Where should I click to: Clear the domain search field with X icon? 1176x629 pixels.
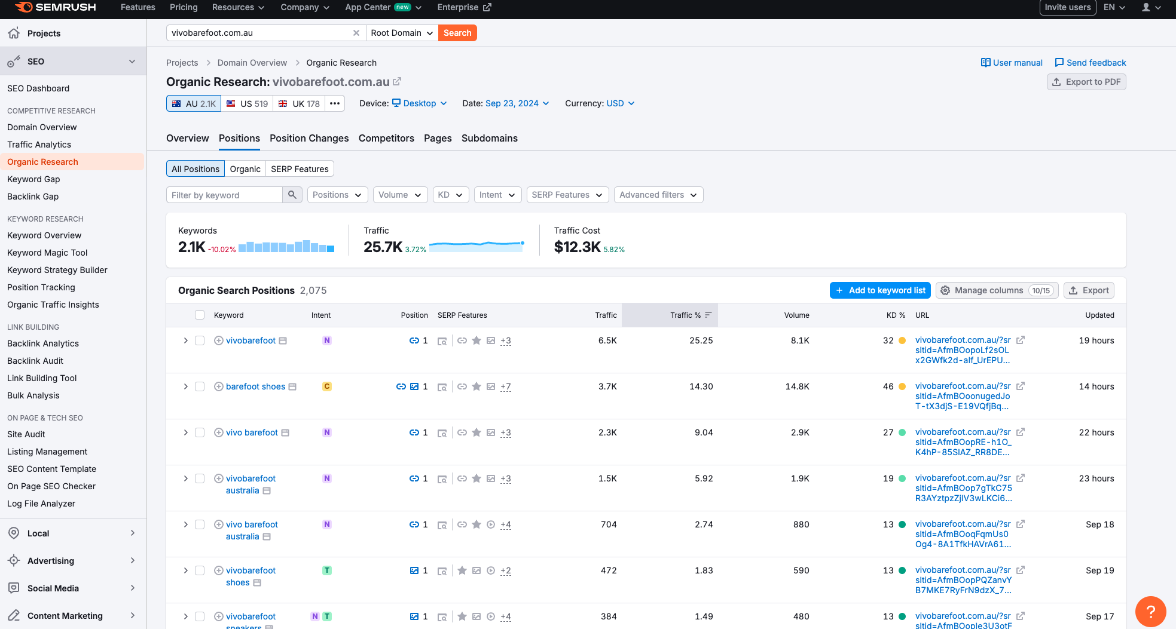(356, 33)
